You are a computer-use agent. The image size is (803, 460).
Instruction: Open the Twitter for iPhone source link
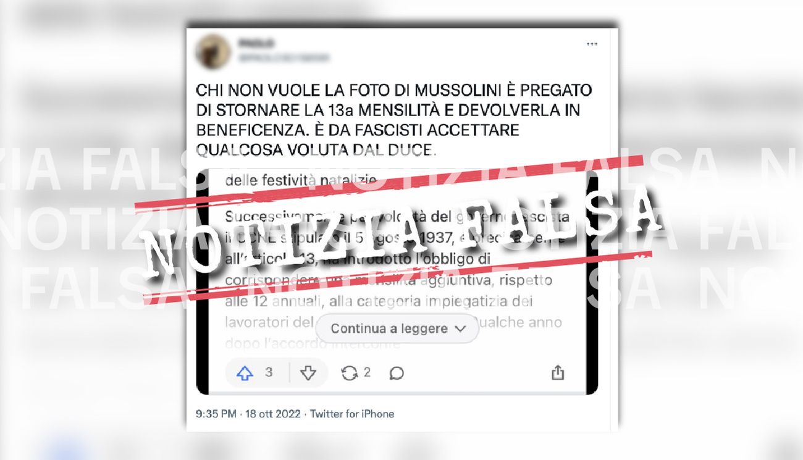pyautogui.click(x=352, y=414)
